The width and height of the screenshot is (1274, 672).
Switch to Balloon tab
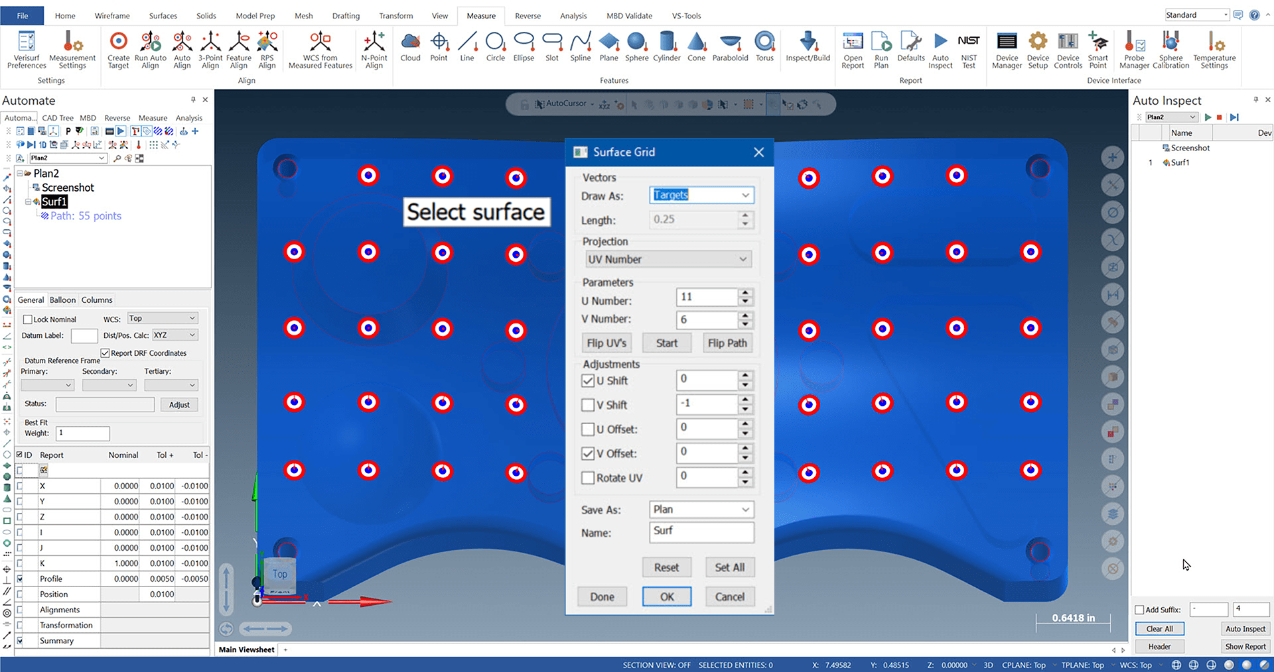(63, 300)
